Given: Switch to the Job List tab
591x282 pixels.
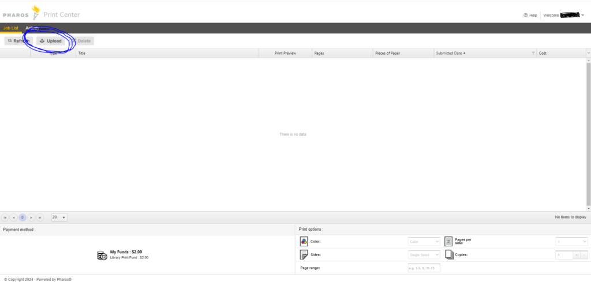Looking at the screenshot, I should (10, 28).
